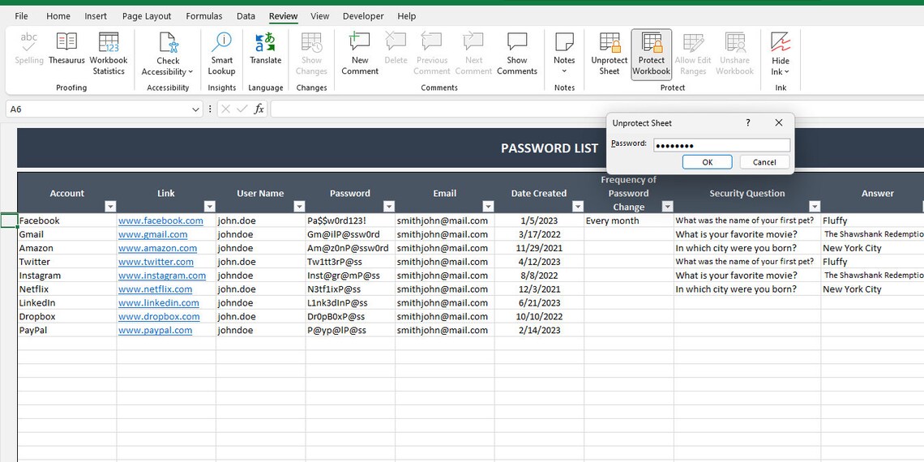The width and height of the screenshot is (924, 462).
Task: Close the Unprotect Sheet dialog
Action: point(778,122)
